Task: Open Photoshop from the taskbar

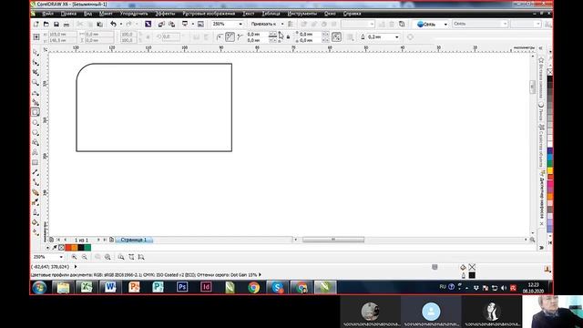Action: [x=182, y=288]
